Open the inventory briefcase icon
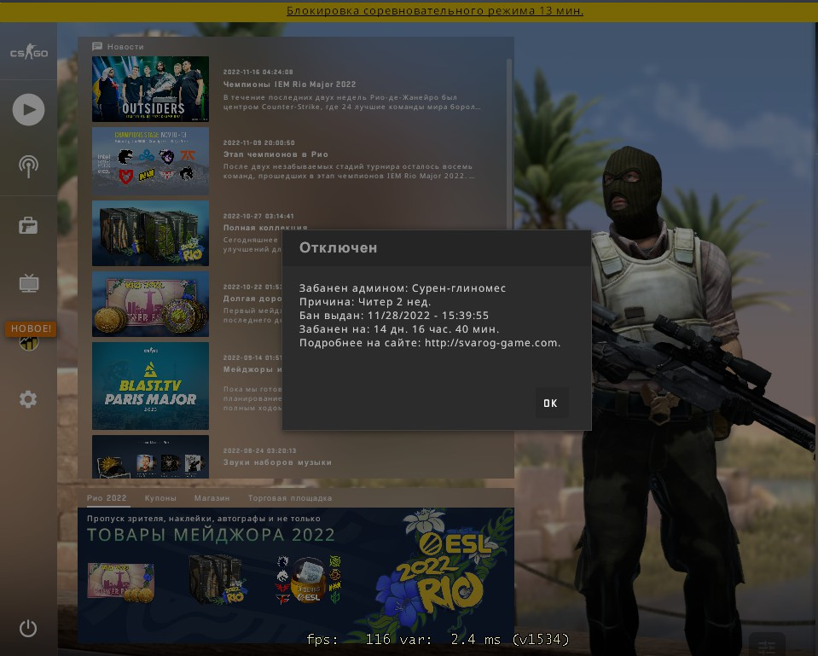The image size is (818, 656). (28, 225)
